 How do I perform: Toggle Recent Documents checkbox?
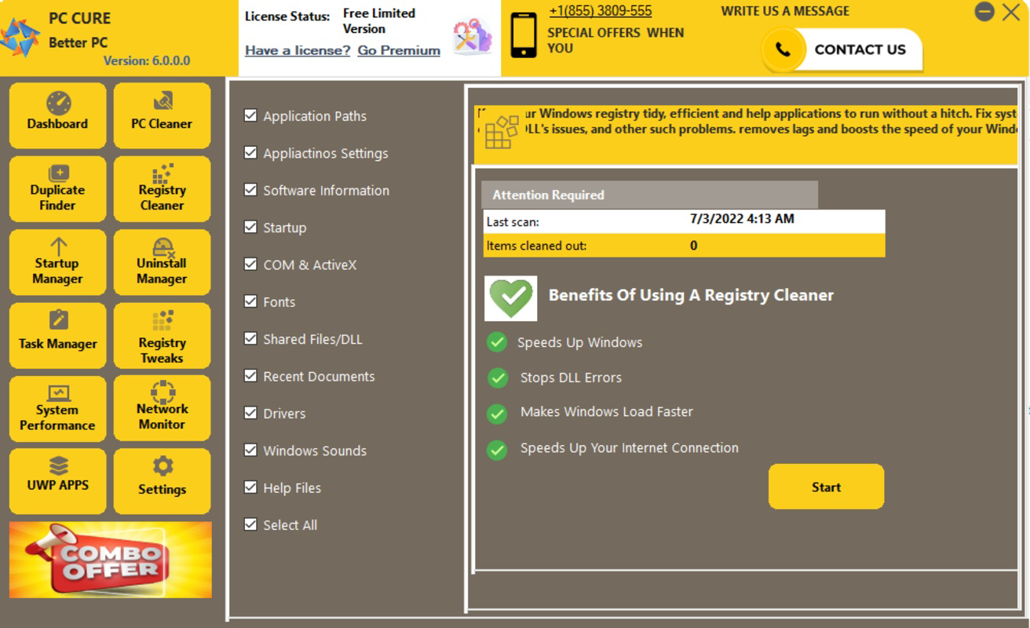coord(250,375)
